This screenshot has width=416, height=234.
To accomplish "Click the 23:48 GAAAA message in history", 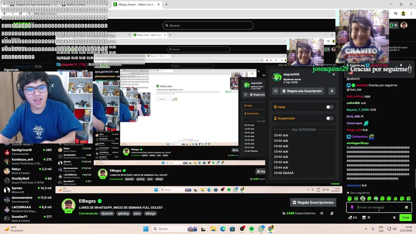I will tap(284, 173).
